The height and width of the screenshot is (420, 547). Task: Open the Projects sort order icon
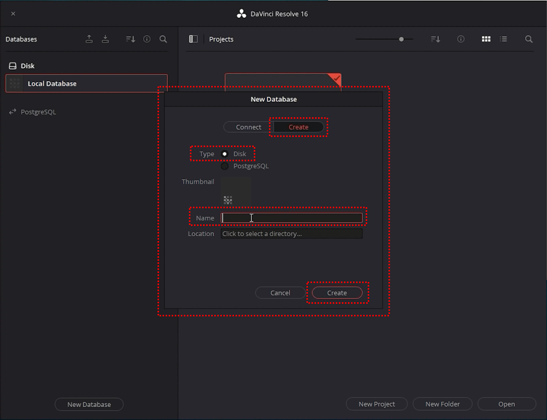(x=436, y=39)
